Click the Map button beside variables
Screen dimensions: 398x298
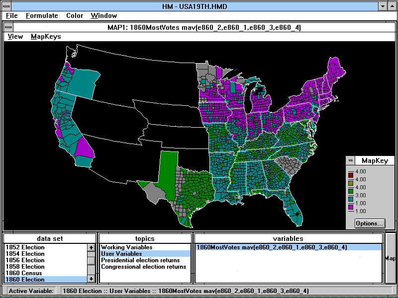[390, 258]
